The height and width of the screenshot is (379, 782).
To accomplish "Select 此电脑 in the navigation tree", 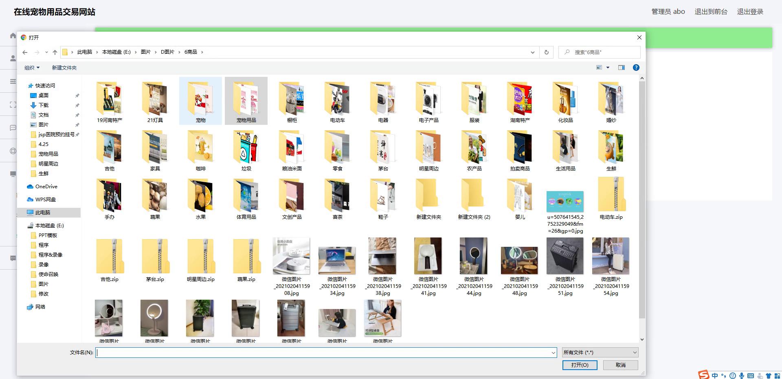I will pos(43,212).
